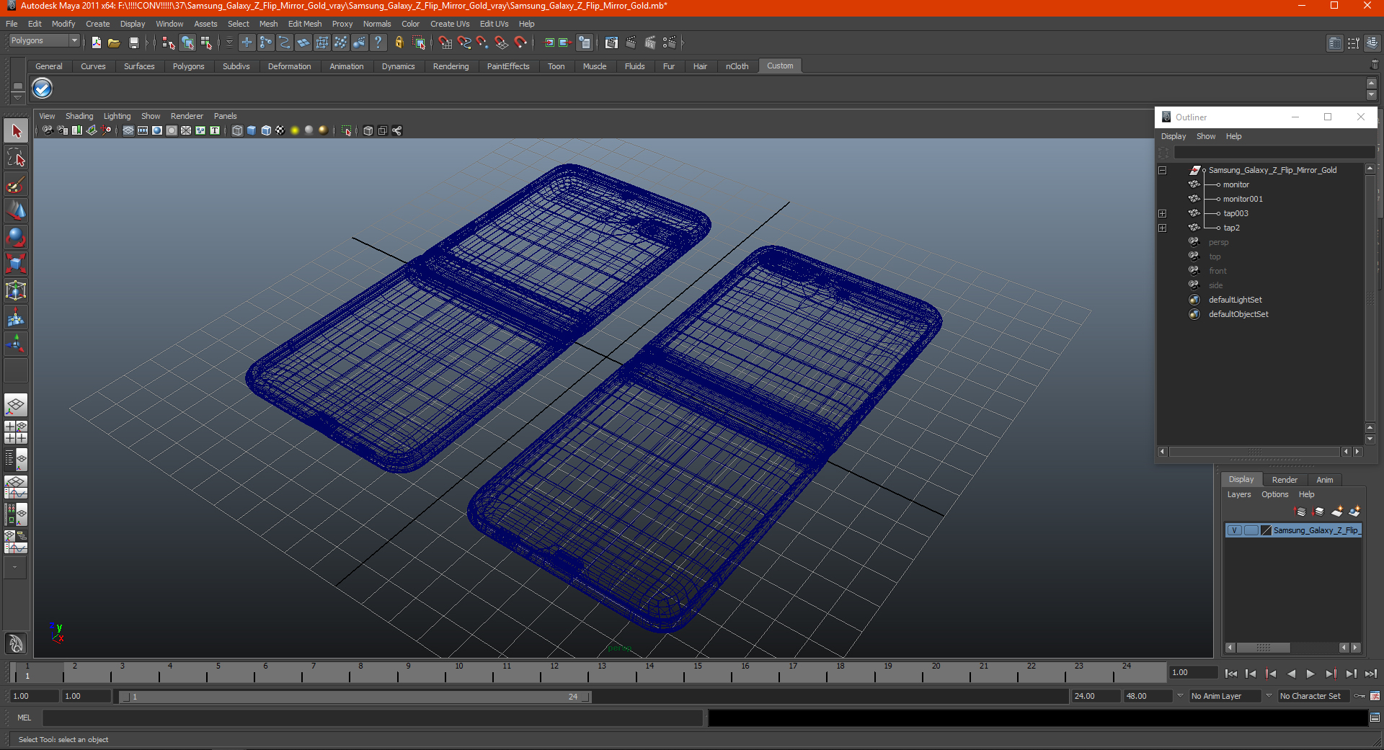This screenshot has height=750, width=1384.
Task: Select the arrow Select Tool in toolbox
Action: 16,131
